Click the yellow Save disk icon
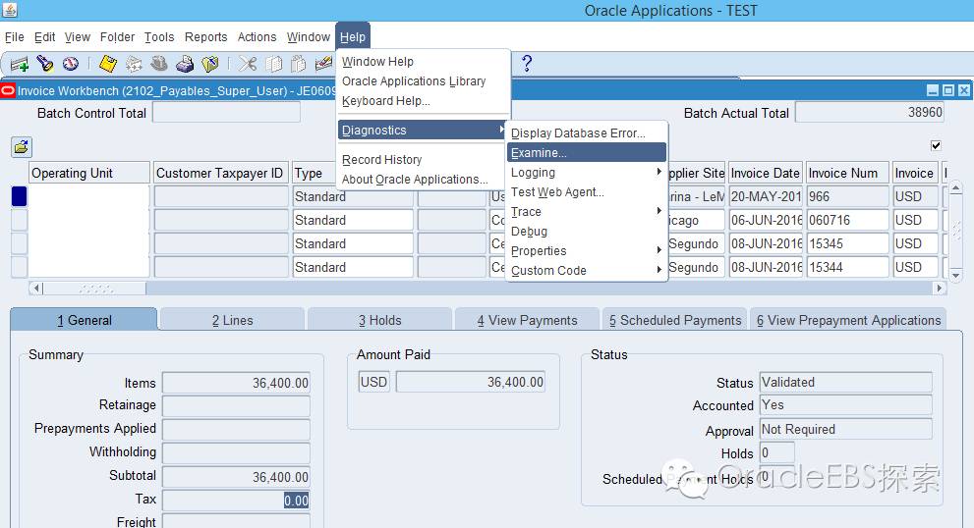The image size is (974, 528). click(x=108, y=63)
